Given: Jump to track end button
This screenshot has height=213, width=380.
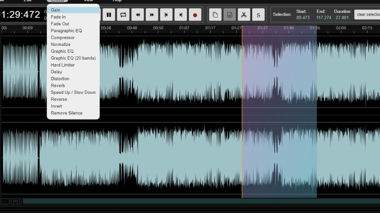Looking at the screenshot, I should click(181, 15).
